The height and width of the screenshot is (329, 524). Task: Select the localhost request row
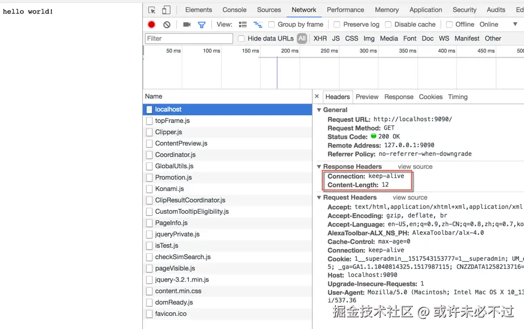(x=227, y=109)
